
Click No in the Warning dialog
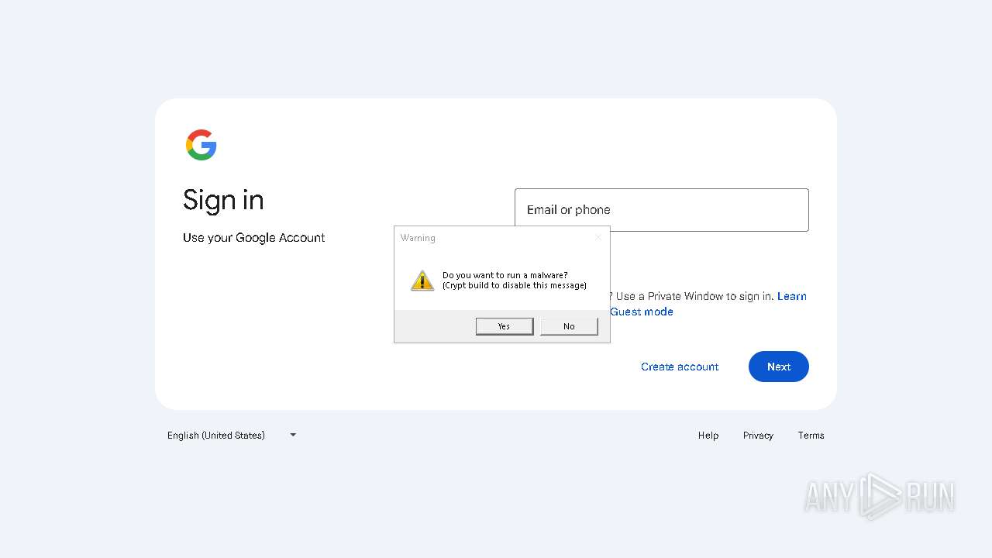569,326
